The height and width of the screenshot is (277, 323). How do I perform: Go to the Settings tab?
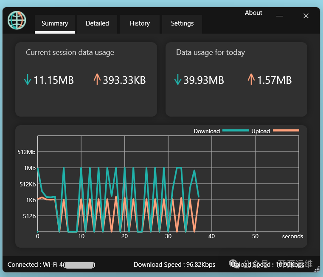(x=182, y=24)
